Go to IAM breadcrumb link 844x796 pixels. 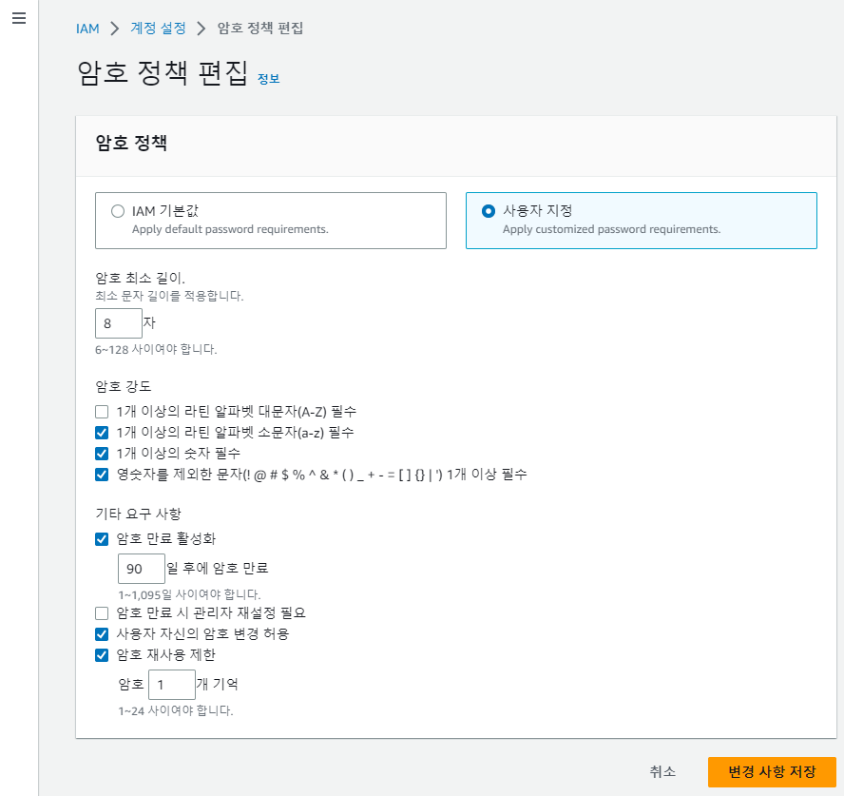tap(87, 29)
